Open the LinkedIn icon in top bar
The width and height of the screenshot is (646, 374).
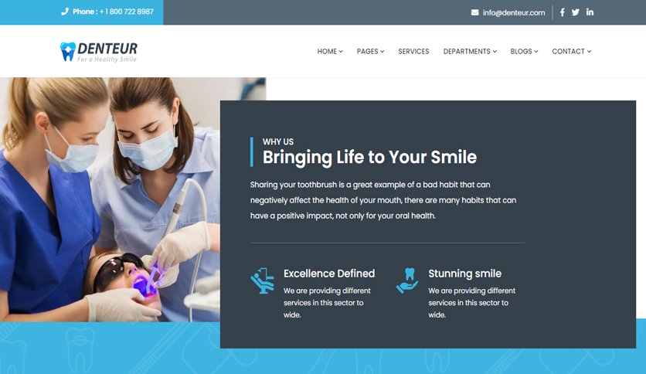[x=590, y=12]
